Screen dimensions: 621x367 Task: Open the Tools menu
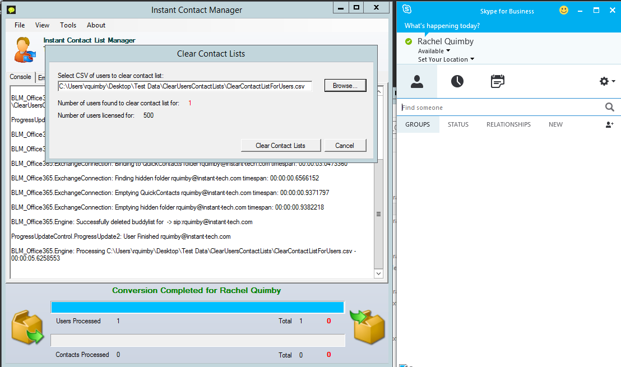[68, 25]
